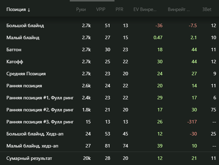This screenshot has width=219, height=165.
Task: Select the Катофф position row
Action: tap(15, 62)
